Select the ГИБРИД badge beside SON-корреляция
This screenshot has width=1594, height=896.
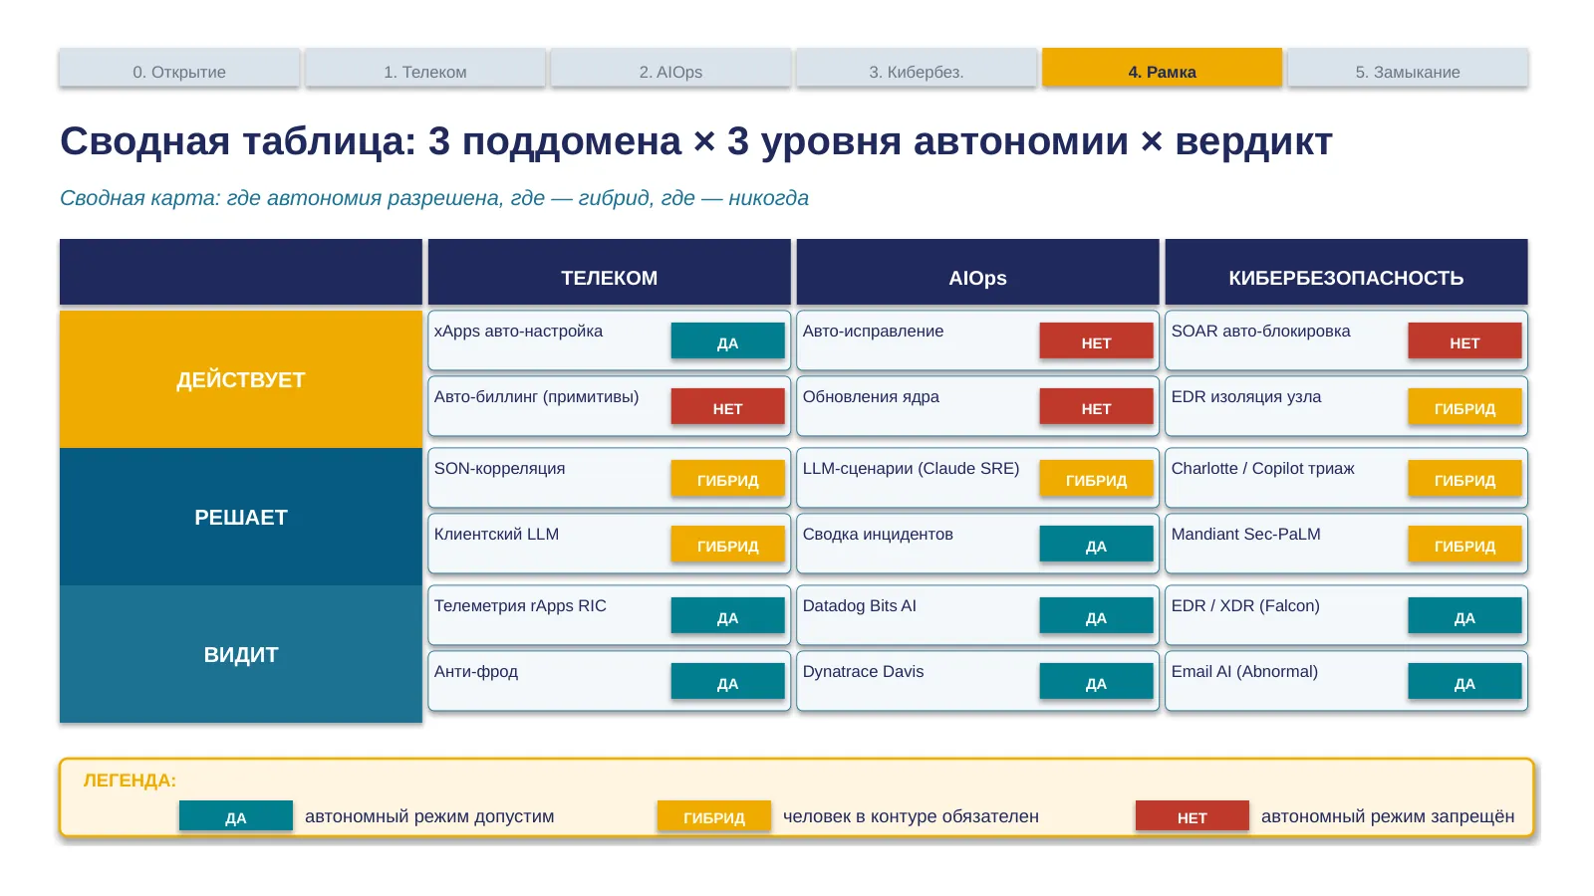point(728,479)
